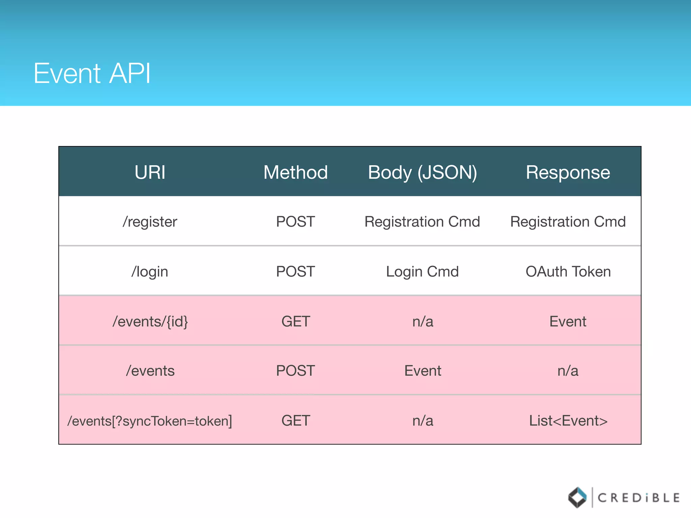The image size is (691, 518).
Task: Click the 'Event API' slide title
Action: (x=92, y=73)
